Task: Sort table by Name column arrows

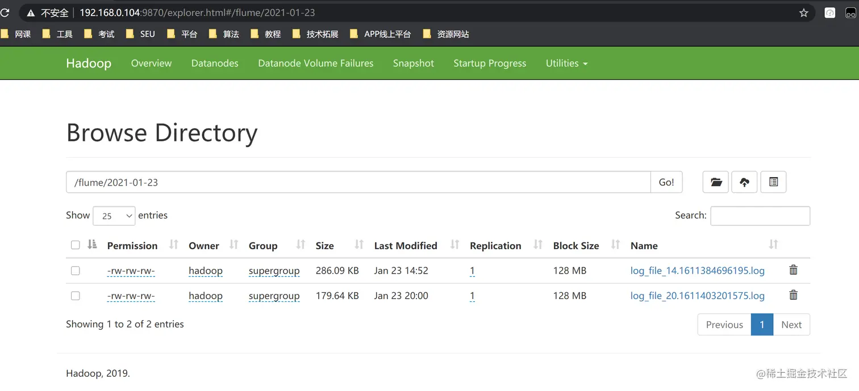Action: tap(773, 245)
